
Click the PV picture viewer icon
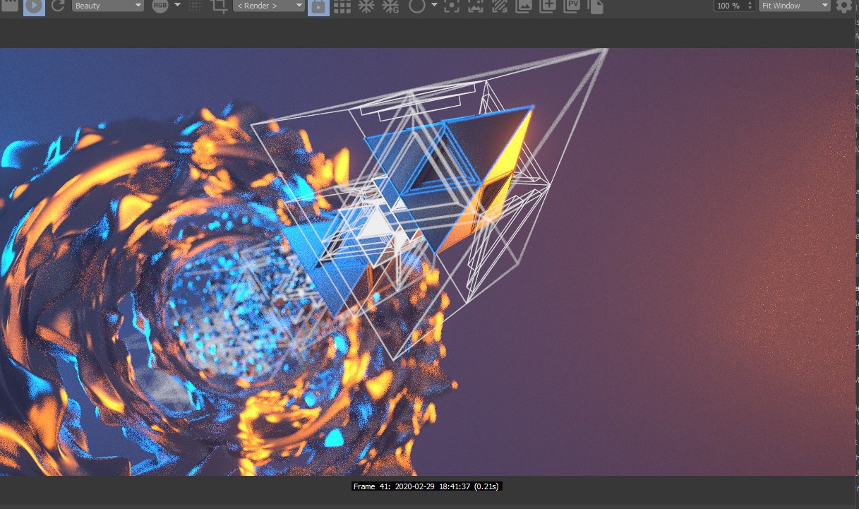tap(572, 6)
